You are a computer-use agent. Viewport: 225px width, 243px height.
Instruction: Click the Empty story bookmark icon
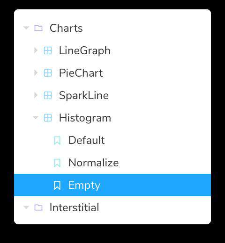(x=57, y=185)
